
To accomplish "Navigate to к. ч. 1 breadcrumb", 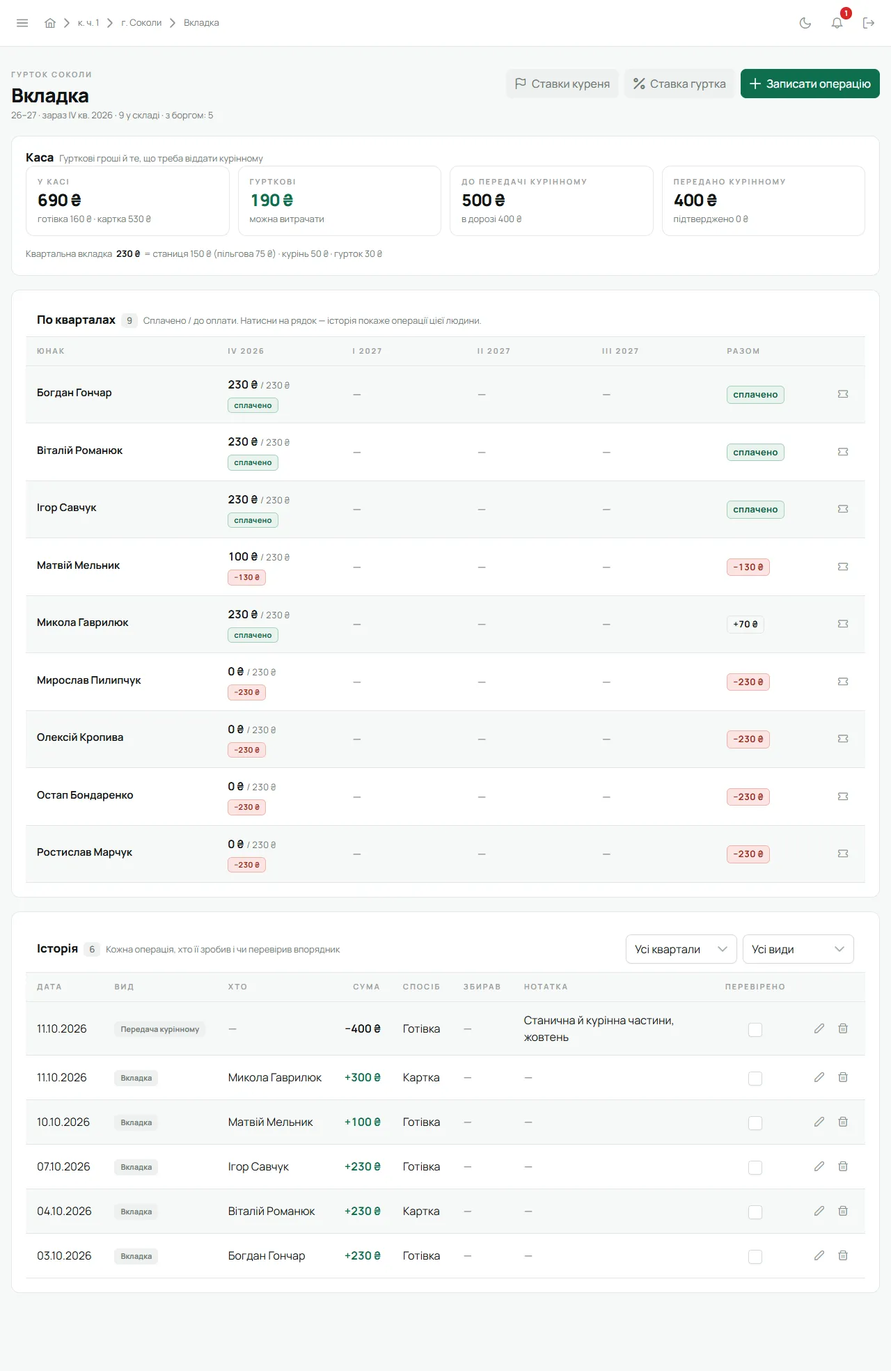I will 88,23.
